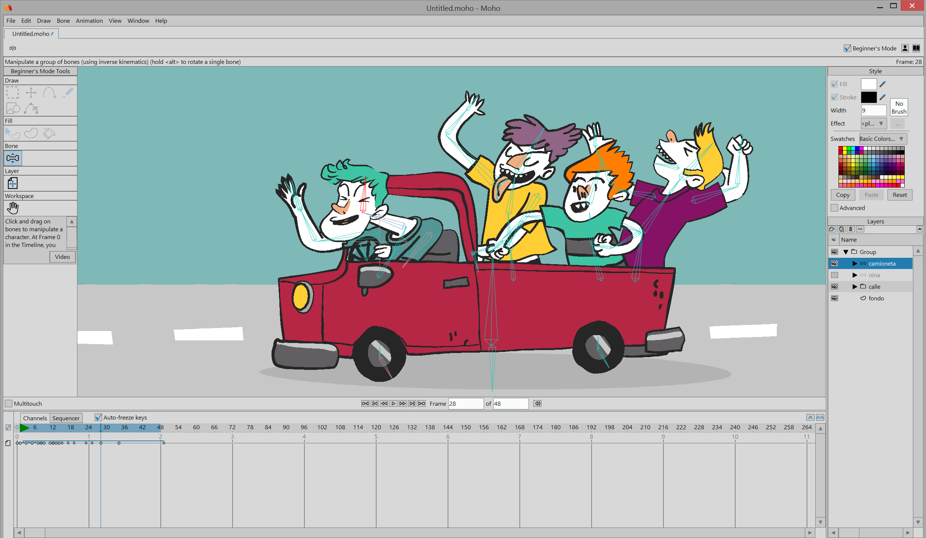Click the Video help button

63,256
